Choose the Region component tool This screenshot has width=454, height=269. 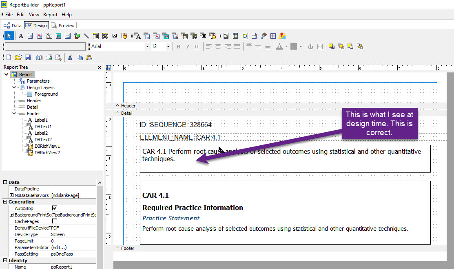coord(226,36)
